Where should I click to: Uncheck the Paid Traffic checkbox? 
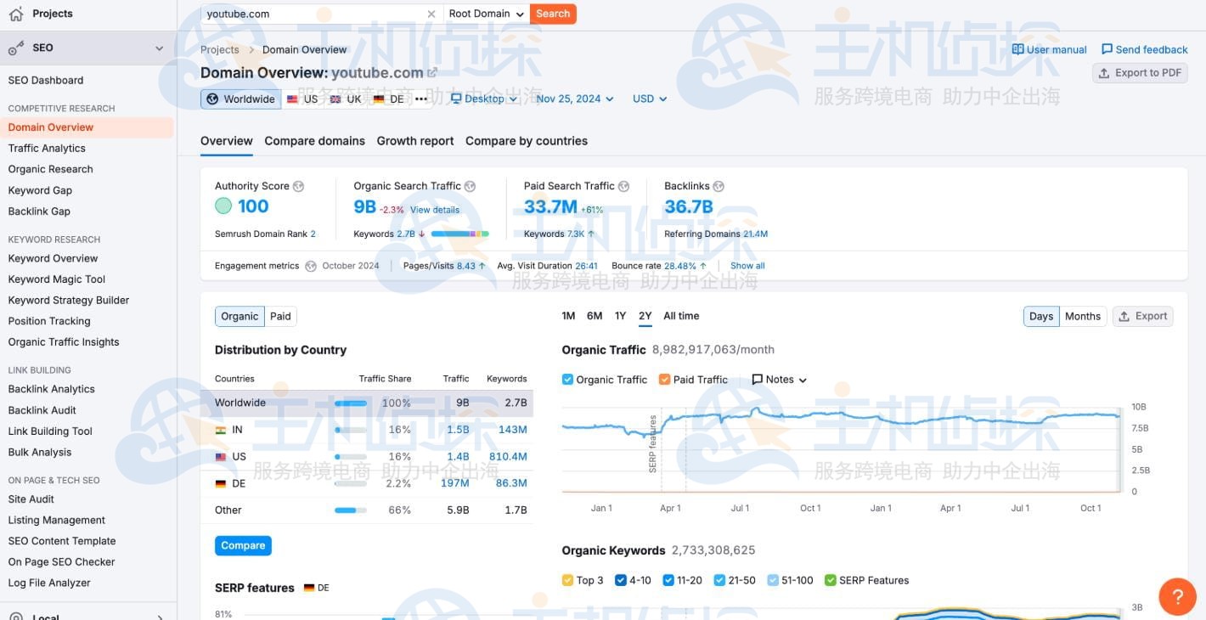664,379
